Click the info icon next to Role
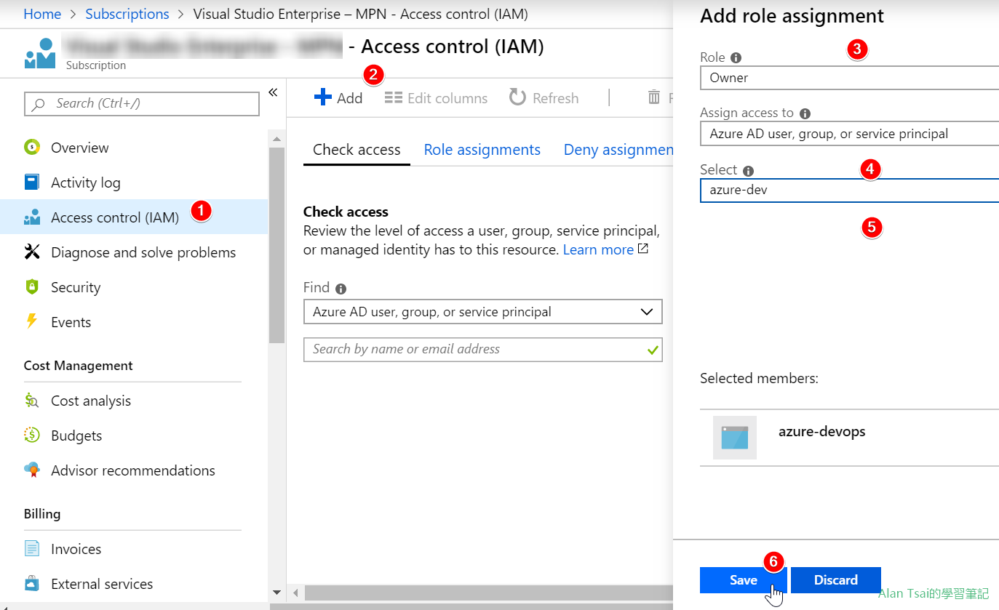This screenshot has height=610, width=999. tap(736, 57)
